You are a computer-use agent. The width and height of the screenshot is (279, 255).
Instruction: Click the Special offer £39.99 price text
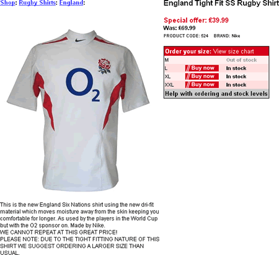pyautogui.click(x=196, y=20)
